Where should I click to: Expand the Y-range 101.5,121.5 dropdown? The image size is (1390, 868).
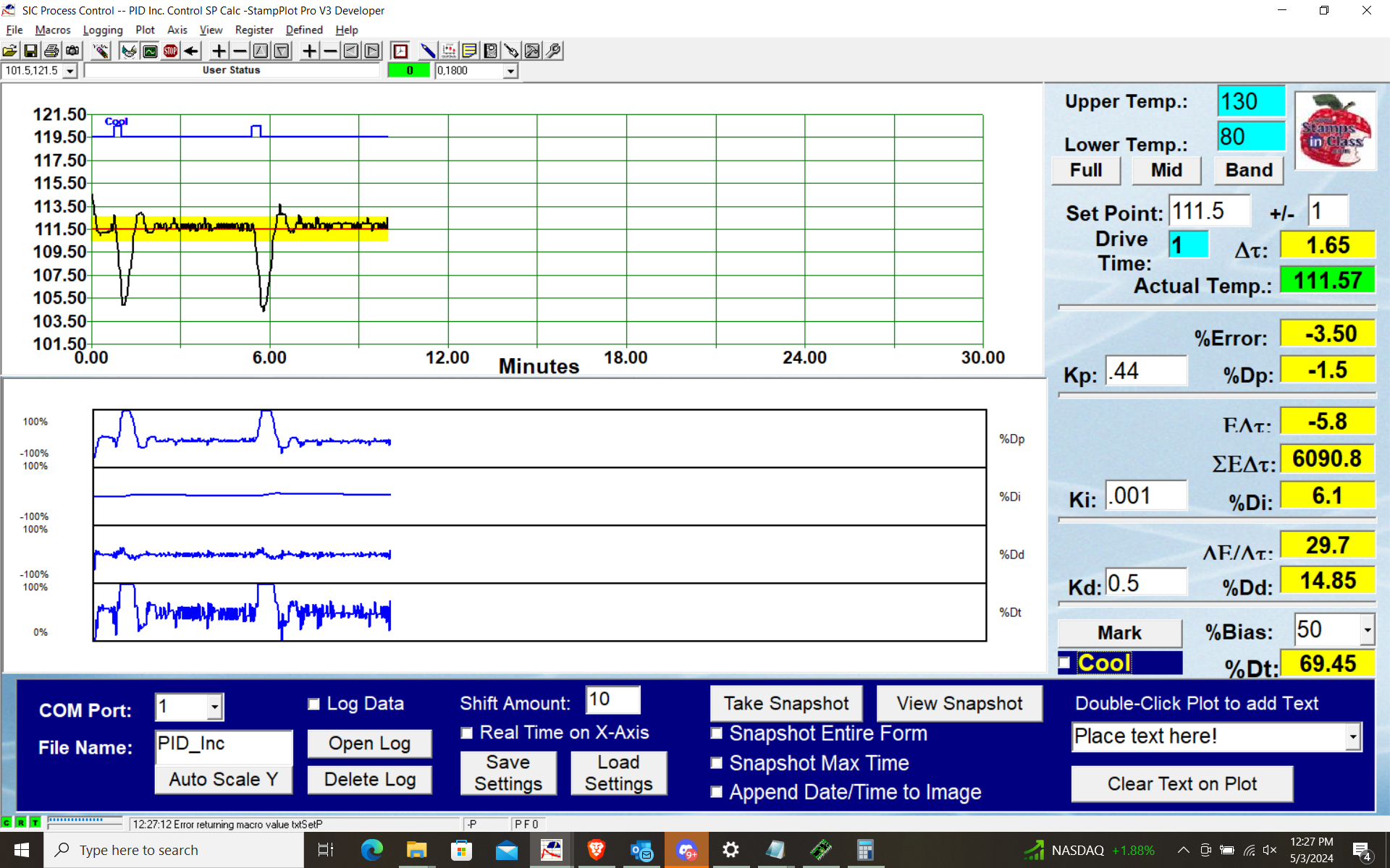click(70, 71)
